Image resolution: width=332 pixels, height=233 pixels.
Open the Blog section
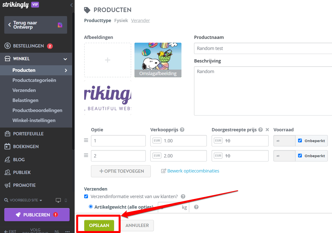tap(19, 160)
